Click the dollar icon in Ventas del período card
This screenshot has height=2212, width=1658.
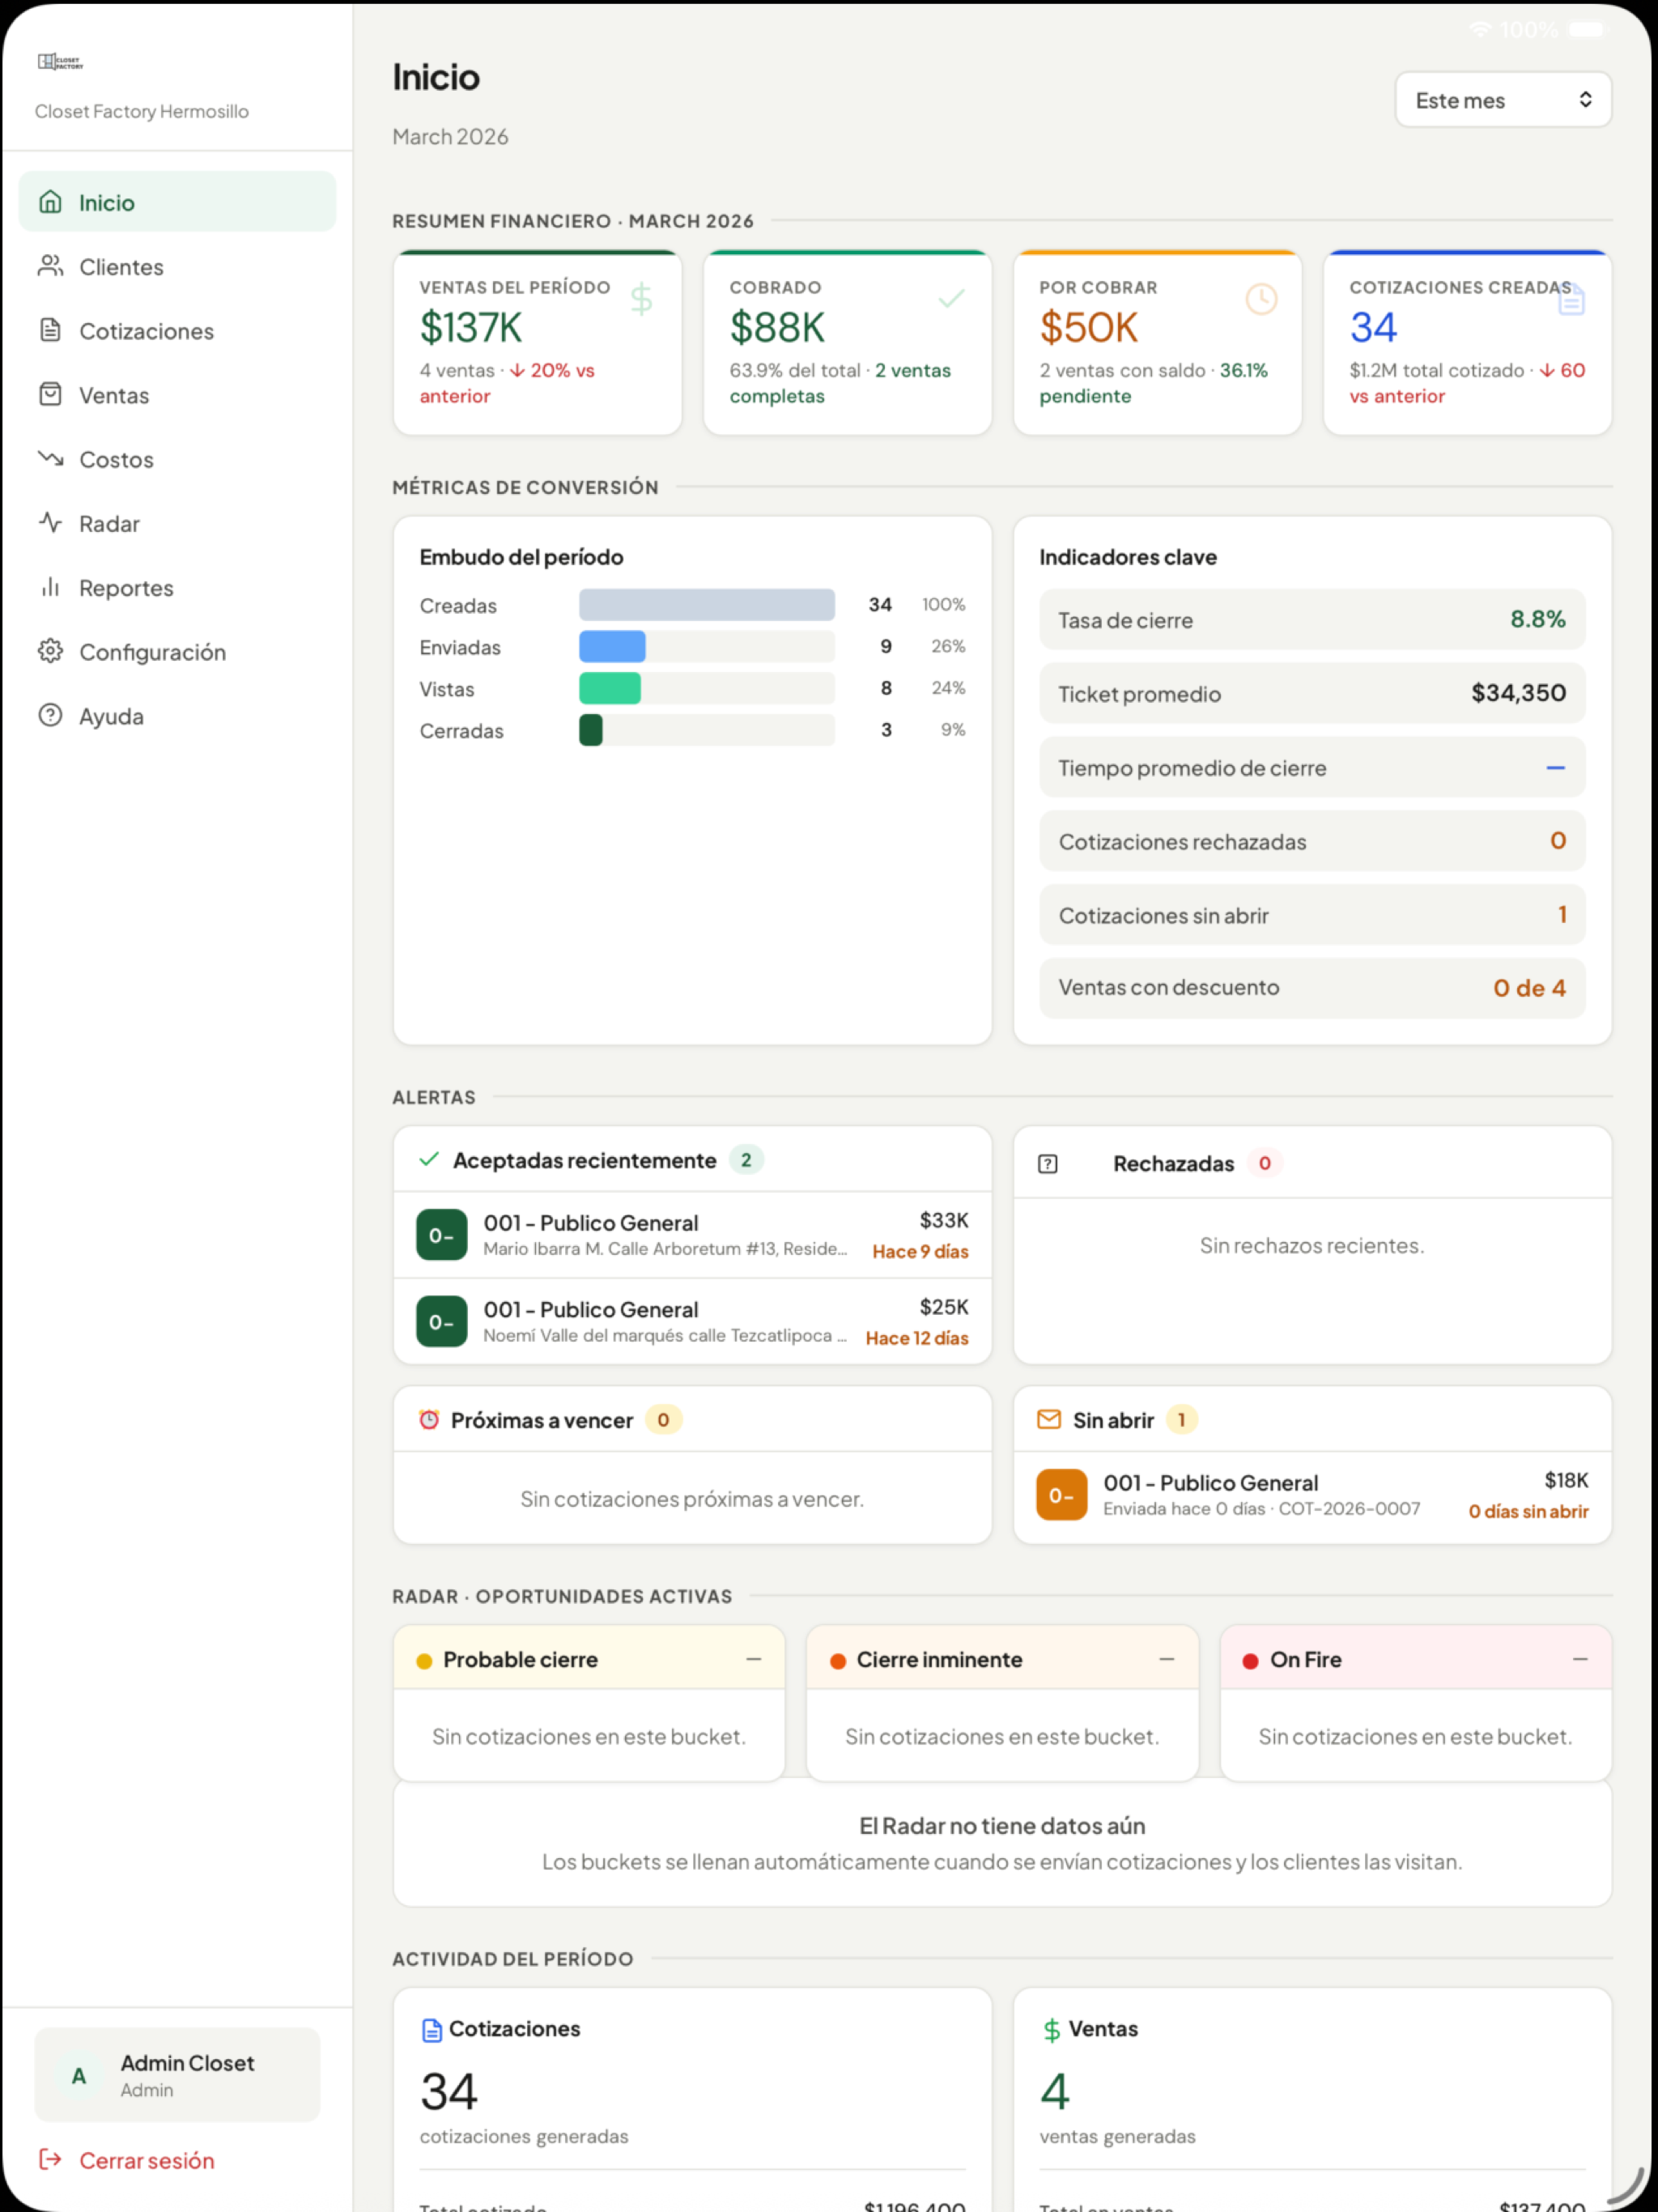641,298
